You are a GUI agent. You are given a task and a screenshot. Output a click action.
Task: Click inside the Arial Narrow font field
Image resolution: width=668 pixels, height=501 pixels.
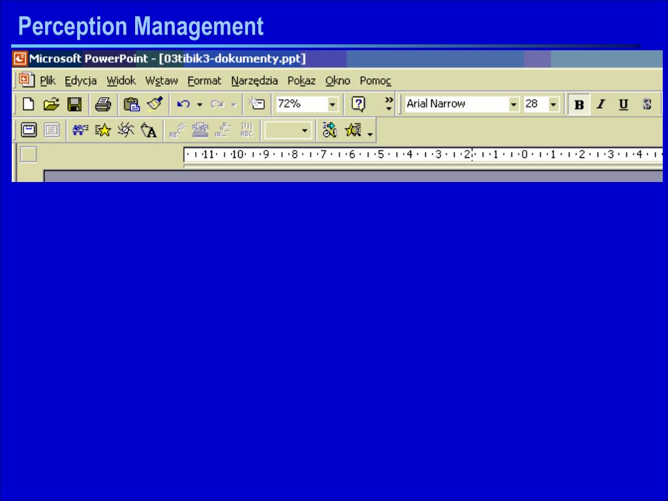[x=456, y=104]
